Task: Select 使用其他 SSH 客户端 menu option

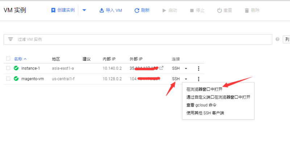Action: pos(205,113)
